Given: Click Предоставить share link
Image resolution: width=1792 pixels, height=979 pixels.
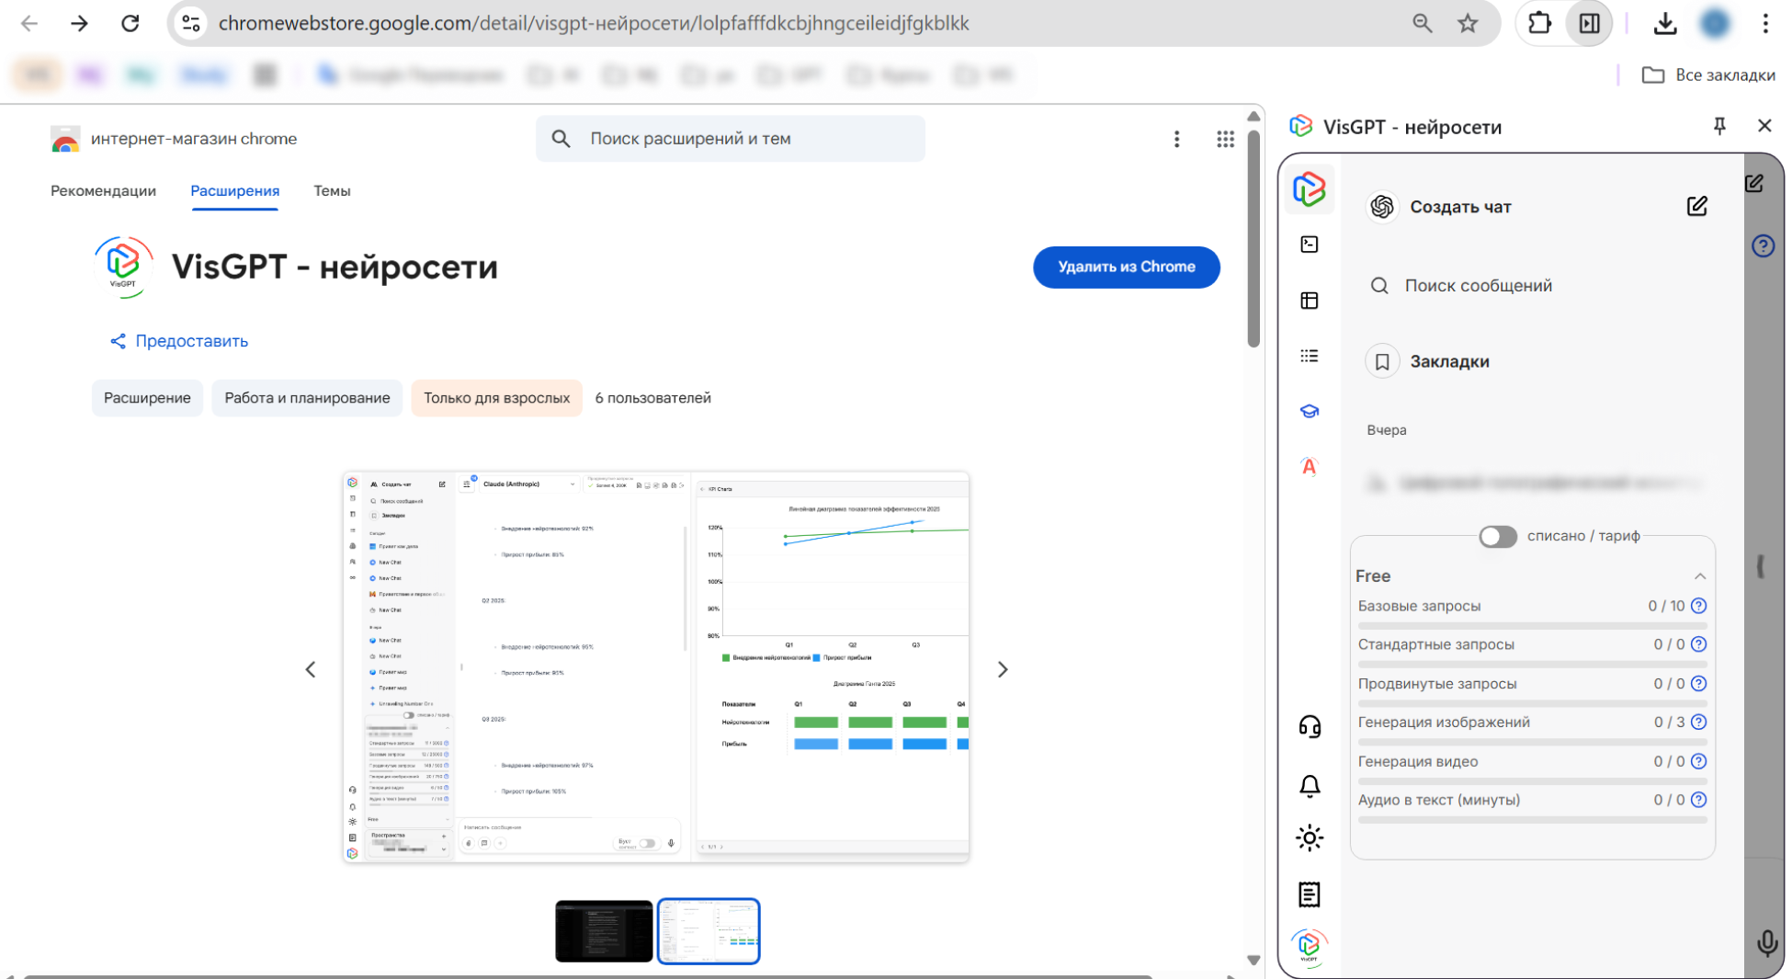Looking at the screenshot, I should (179, 341).
